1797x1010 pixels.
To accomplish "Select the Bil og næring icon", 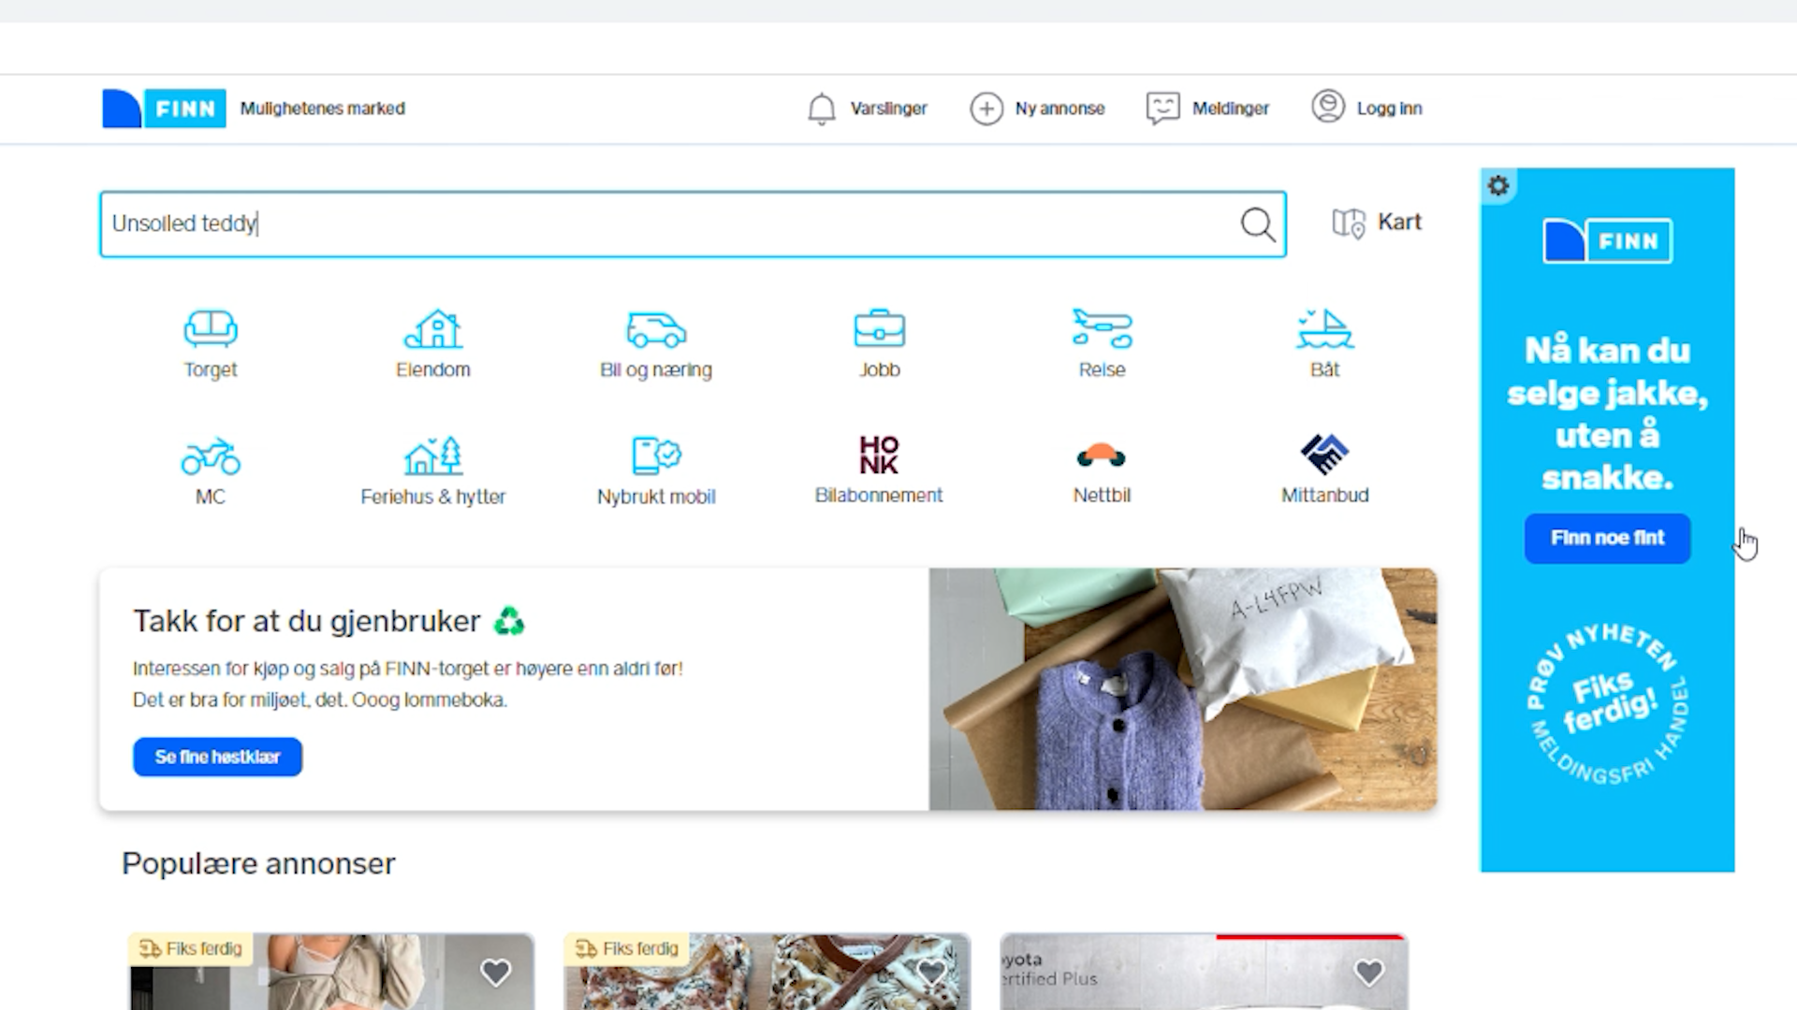I will [656, 329].
